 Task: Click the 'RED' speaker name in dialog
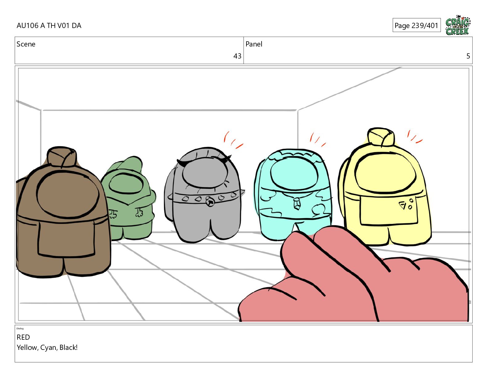pyautogui.click(x=23, y=337)
